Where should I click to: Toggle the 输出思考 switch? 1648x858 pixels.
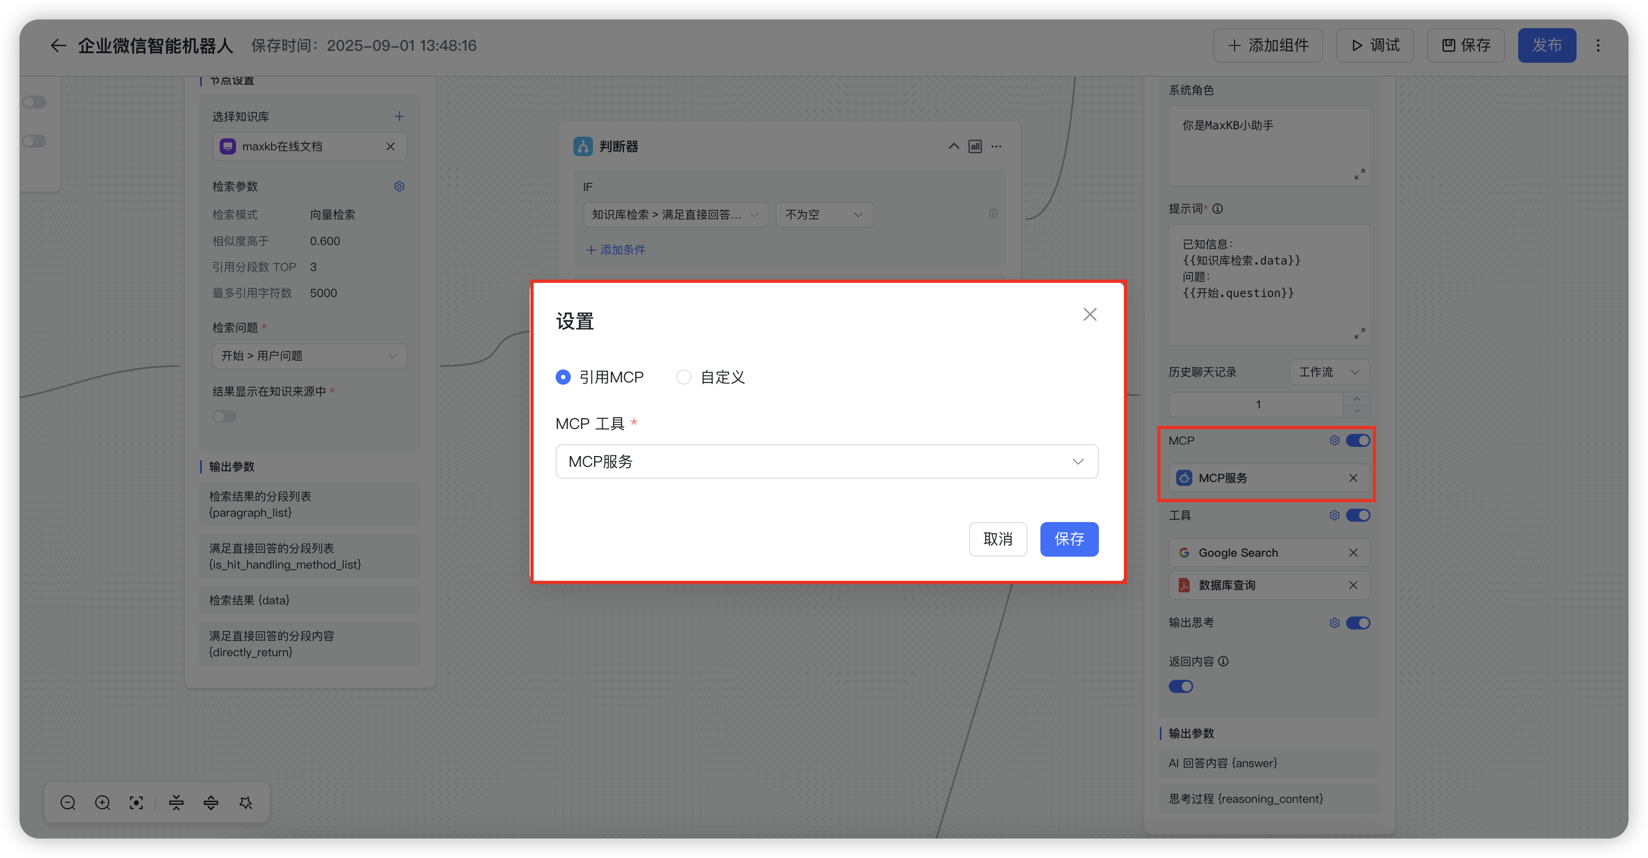point(1357,623)
